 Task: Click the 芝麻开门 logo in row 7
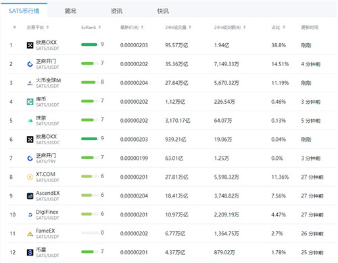click(x=30, y=158)
